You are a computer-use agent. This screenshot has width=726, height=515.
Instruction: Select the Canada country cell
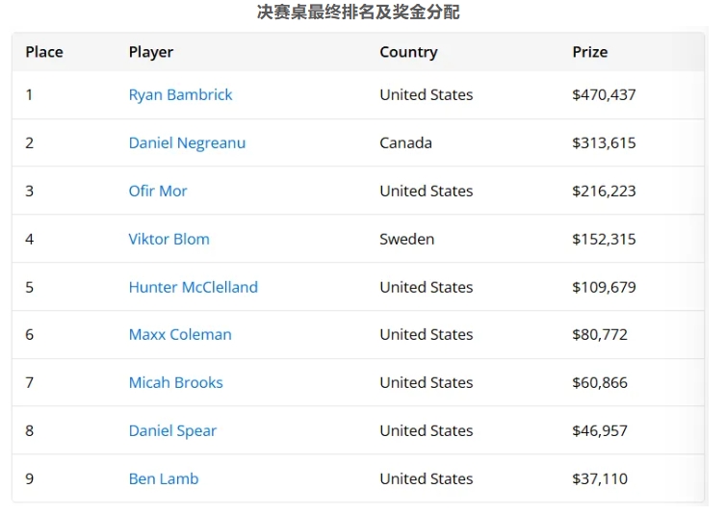[x=405, y=143]
